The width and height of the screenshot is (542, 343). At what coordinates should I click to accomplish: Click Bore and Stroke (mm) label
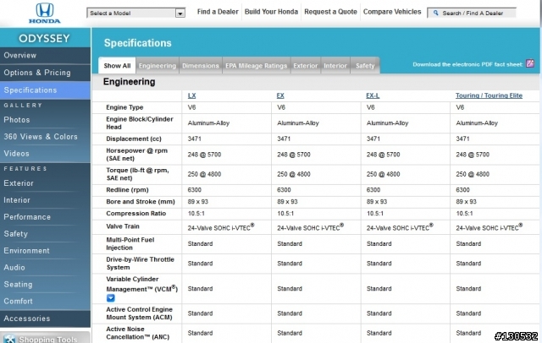[x=141, y=202]
